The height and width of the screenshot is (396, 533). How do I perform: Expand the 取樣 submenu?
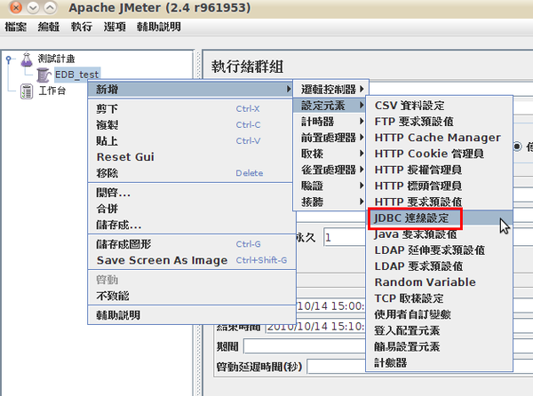coord(329,154)
